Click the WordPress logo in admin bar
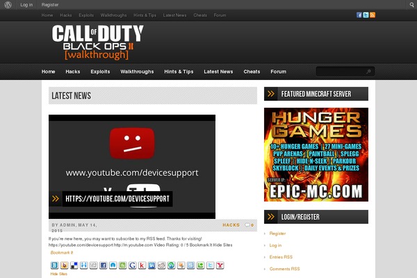 8,5
